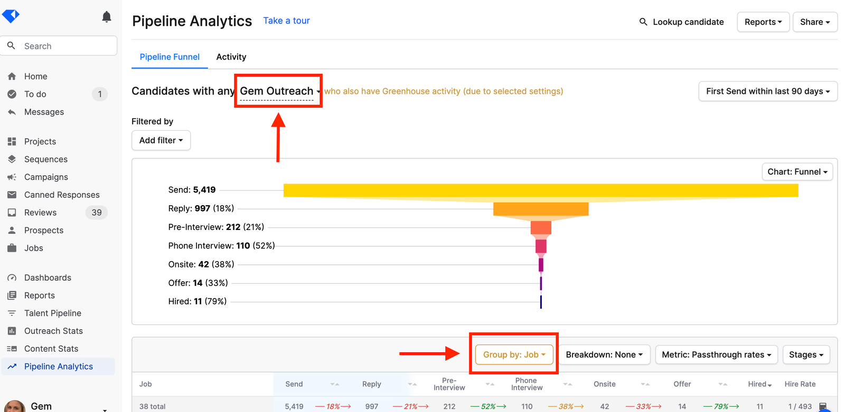Click Lookup candidate
The image size is (845, 412).
point(682,22)
